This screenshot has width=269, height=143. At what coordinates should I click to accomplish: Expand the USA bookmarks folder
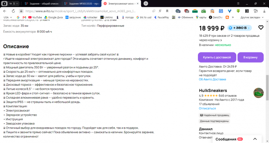pyautogui.click(x=8, y=17)
